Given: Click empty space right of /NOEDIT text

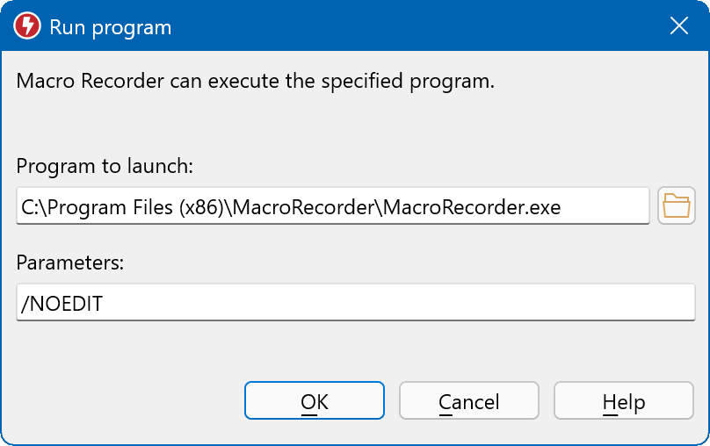Looking at the screenshot, I should tap(395, 305).
